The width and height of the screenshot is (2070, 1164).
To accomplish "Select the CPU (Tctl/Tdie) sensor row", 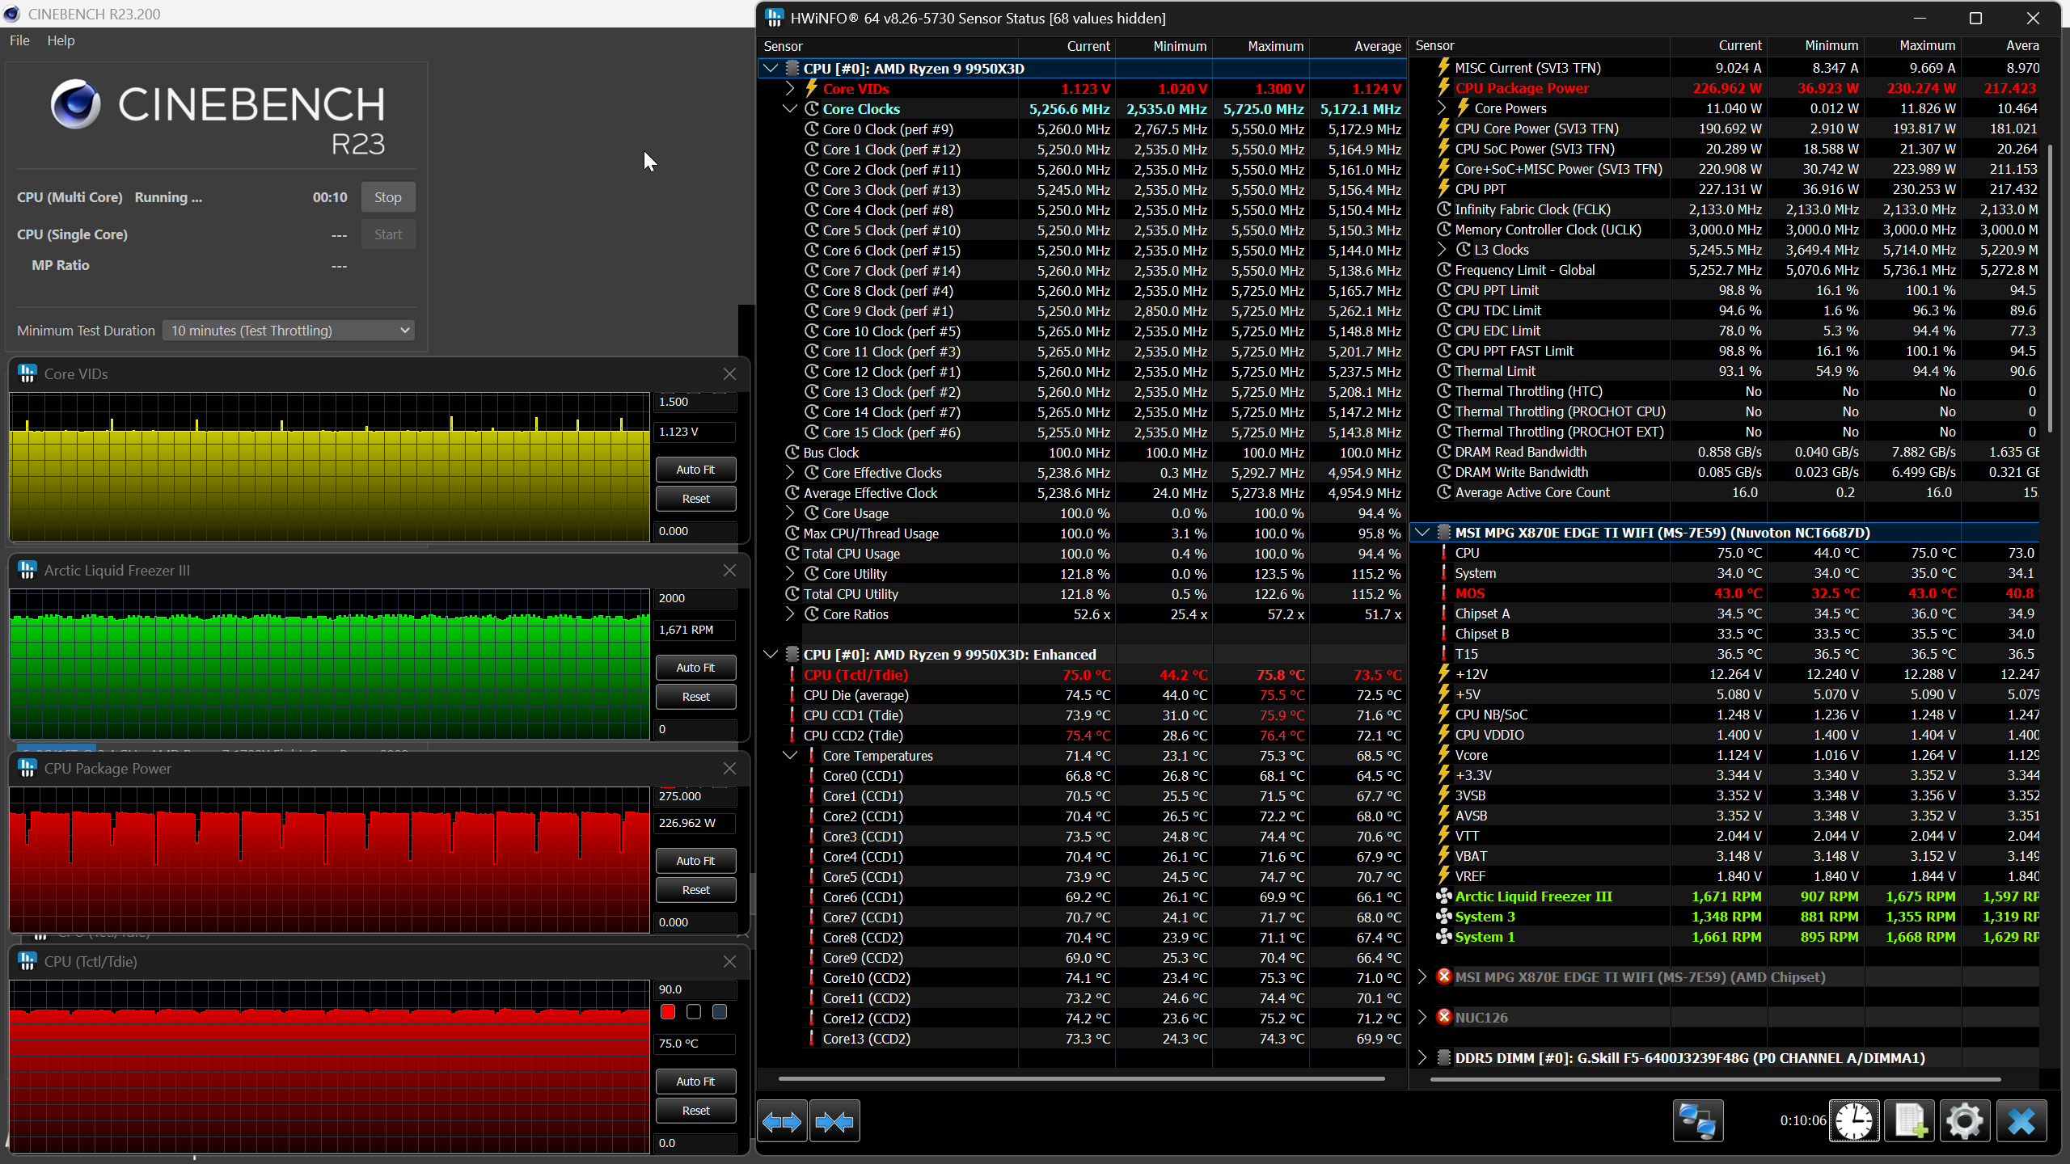I will click(1083, 674).
